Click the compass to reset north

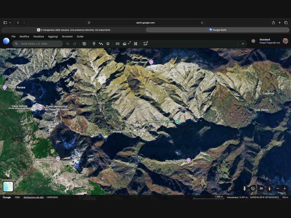(x=269, y=188)
